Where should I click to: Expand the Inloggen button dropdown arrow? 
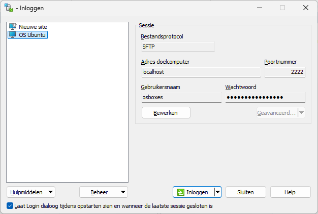coord(217,192)
